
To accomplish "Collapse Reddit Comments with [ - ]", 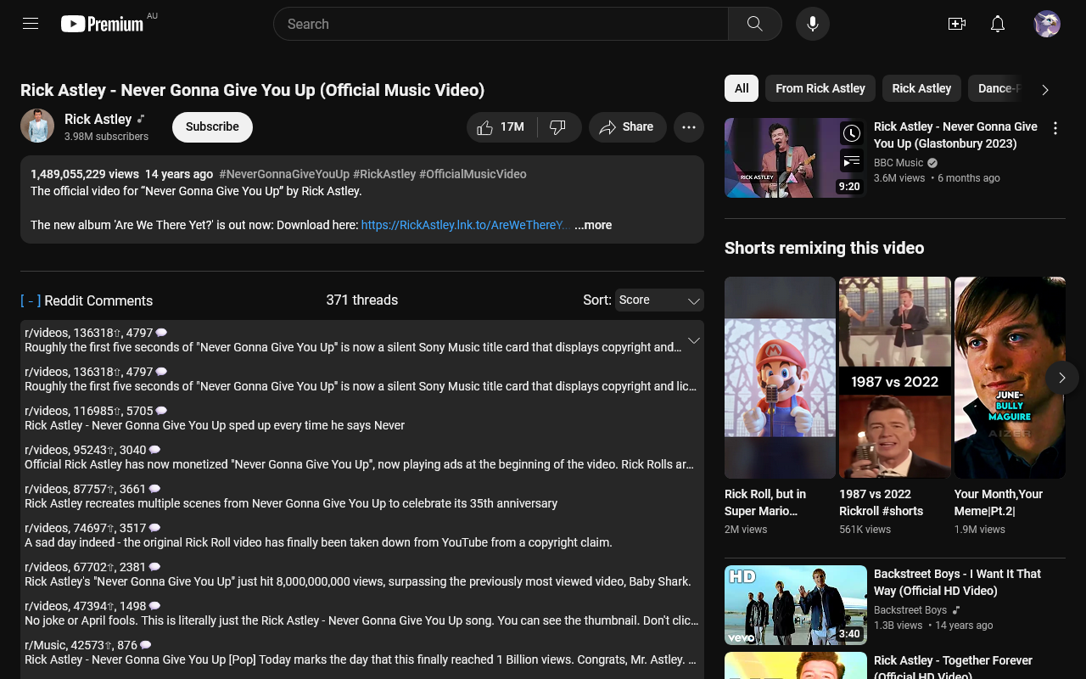I will click(x=31, y=300).
